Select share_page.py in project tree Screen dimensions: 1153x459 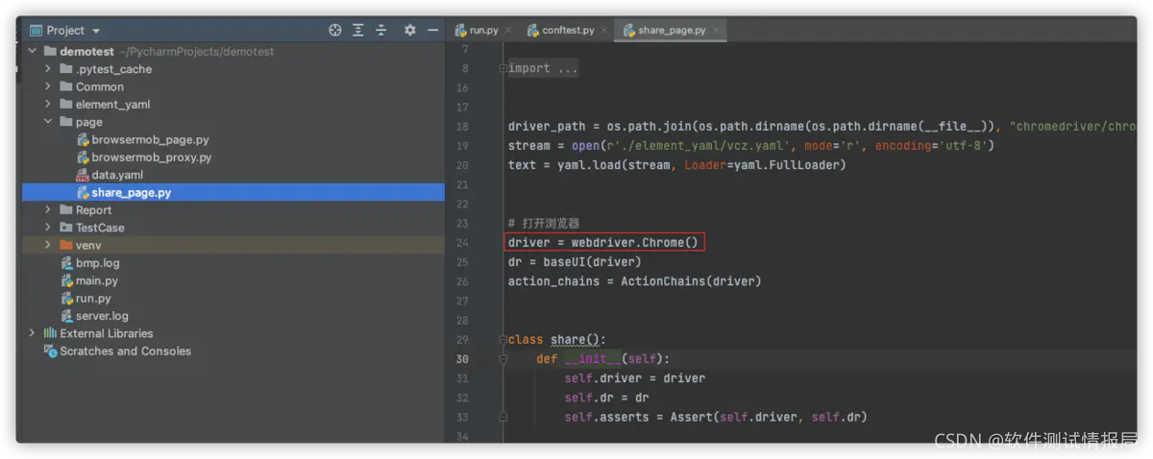[x=232, y=193]
